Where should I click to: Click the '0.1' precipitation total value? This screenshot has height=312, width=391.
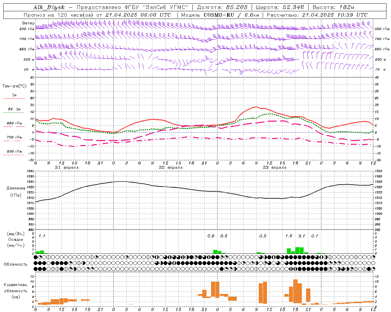click(x=315, y=236)
